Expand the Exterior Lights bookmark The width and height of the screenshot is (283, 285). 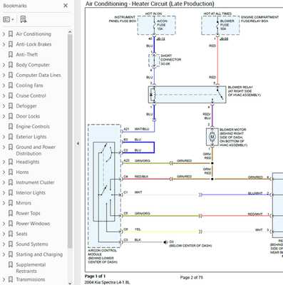pyautogui.click(x=4, y=137)
